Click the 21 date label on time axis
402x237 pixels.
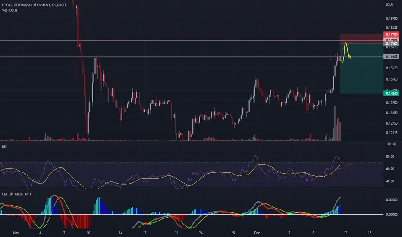[x=177, y=233]
